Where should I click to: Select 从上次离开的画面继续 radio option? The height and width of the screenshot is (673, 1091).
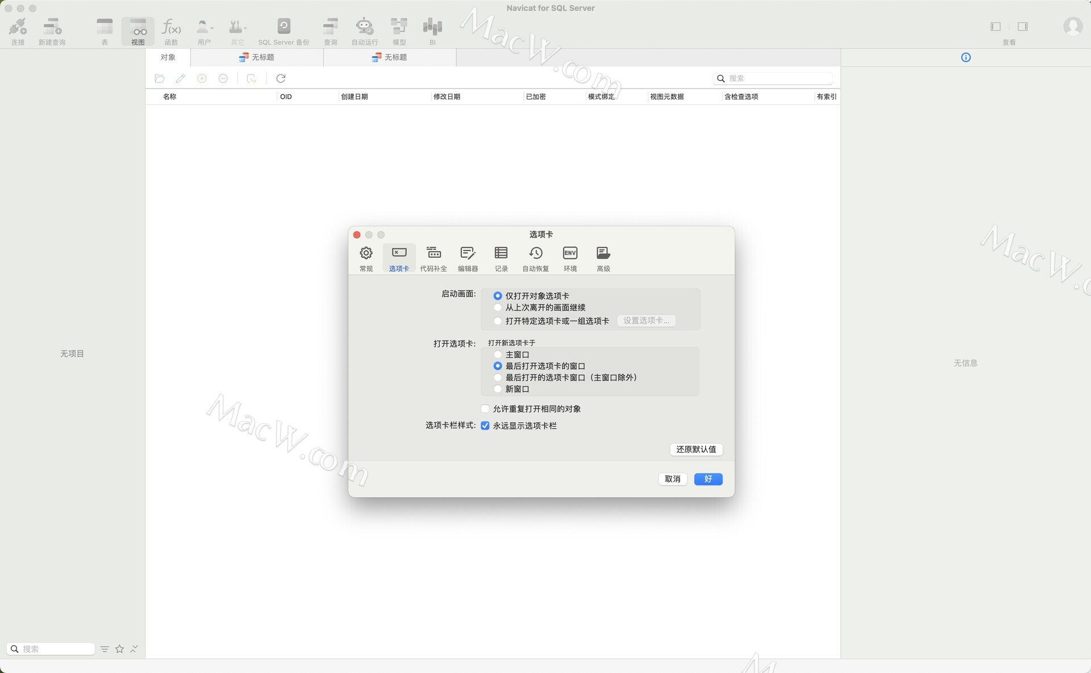tap(498, 307)
